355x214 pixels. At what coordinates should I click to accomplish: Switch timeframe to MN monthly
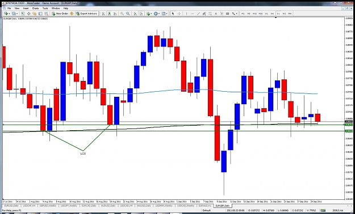[290, 14]
